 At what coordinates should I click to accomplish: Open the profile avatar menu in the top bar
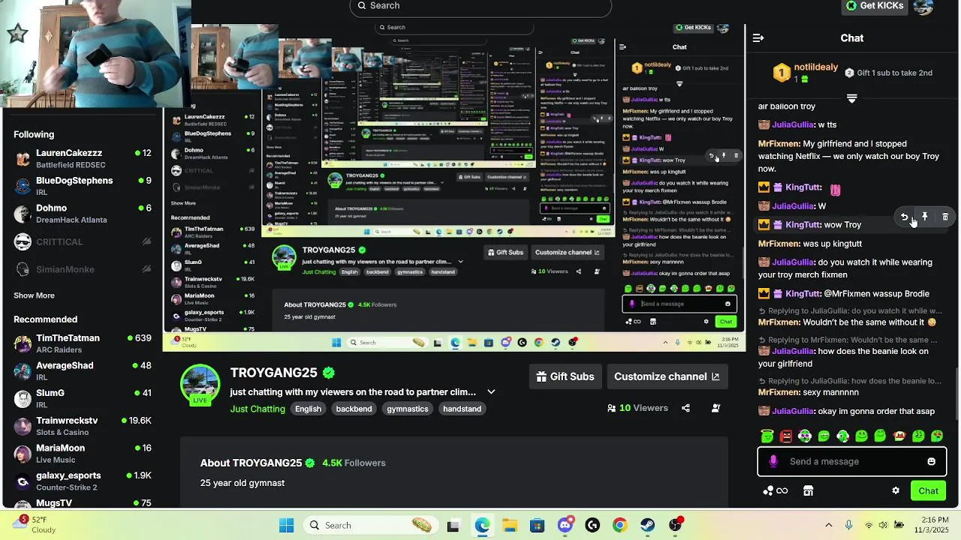pos(923,7)
